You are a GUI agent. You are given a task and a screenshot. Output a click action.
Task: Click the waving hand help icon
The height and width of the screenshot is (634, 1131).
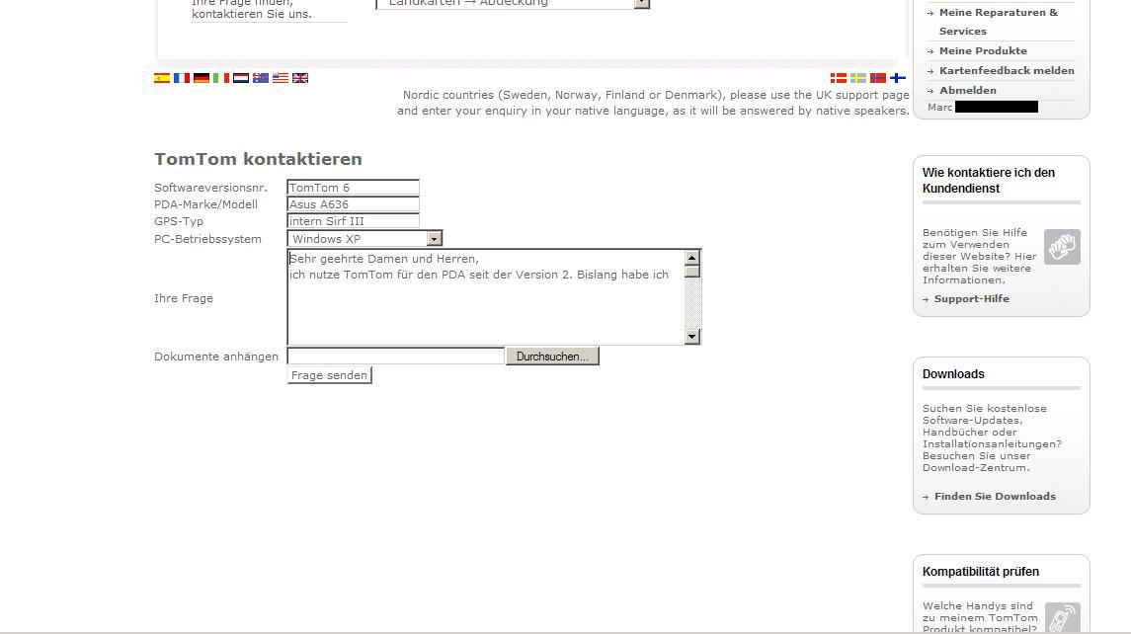coord(1063,248)
